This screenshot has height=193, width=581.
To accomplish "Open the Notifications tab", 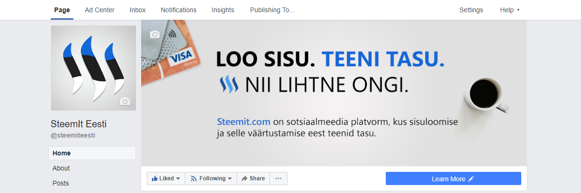I will pyautogui.click(x=179, y=10).
